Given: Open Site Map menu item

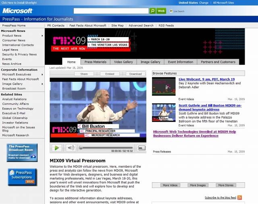Looking at the screenshot, I should pyautogui.click(x=117, y=25).
